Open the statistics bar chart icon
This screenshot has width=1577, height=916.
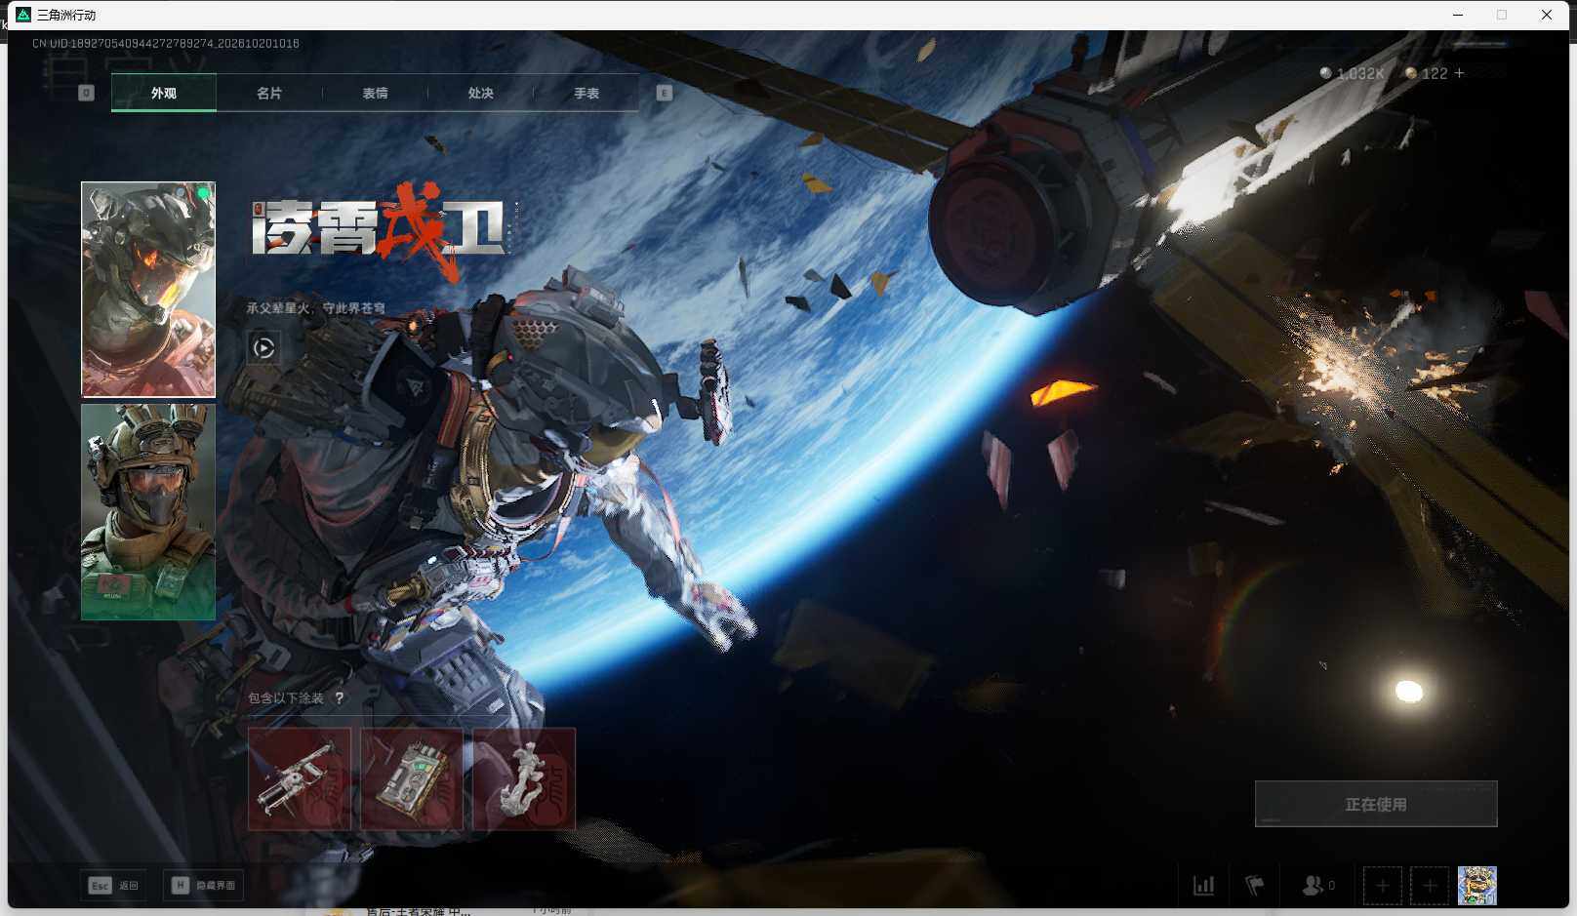coord(1203,886)
